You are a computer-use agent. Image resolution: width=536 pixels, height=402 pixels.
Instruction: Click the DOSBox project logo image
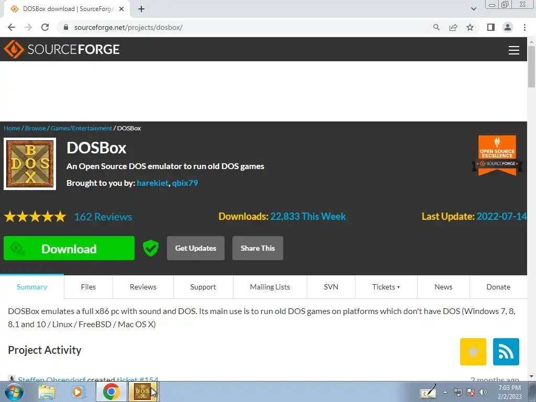pos(30,164)
